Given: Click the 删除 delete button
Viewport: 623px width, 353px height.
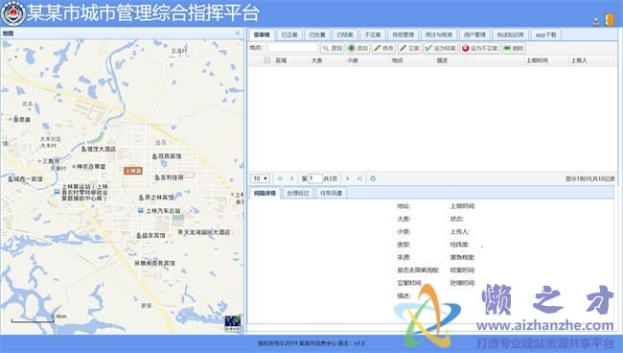Looking at the screenshot, I should point(514,48).
